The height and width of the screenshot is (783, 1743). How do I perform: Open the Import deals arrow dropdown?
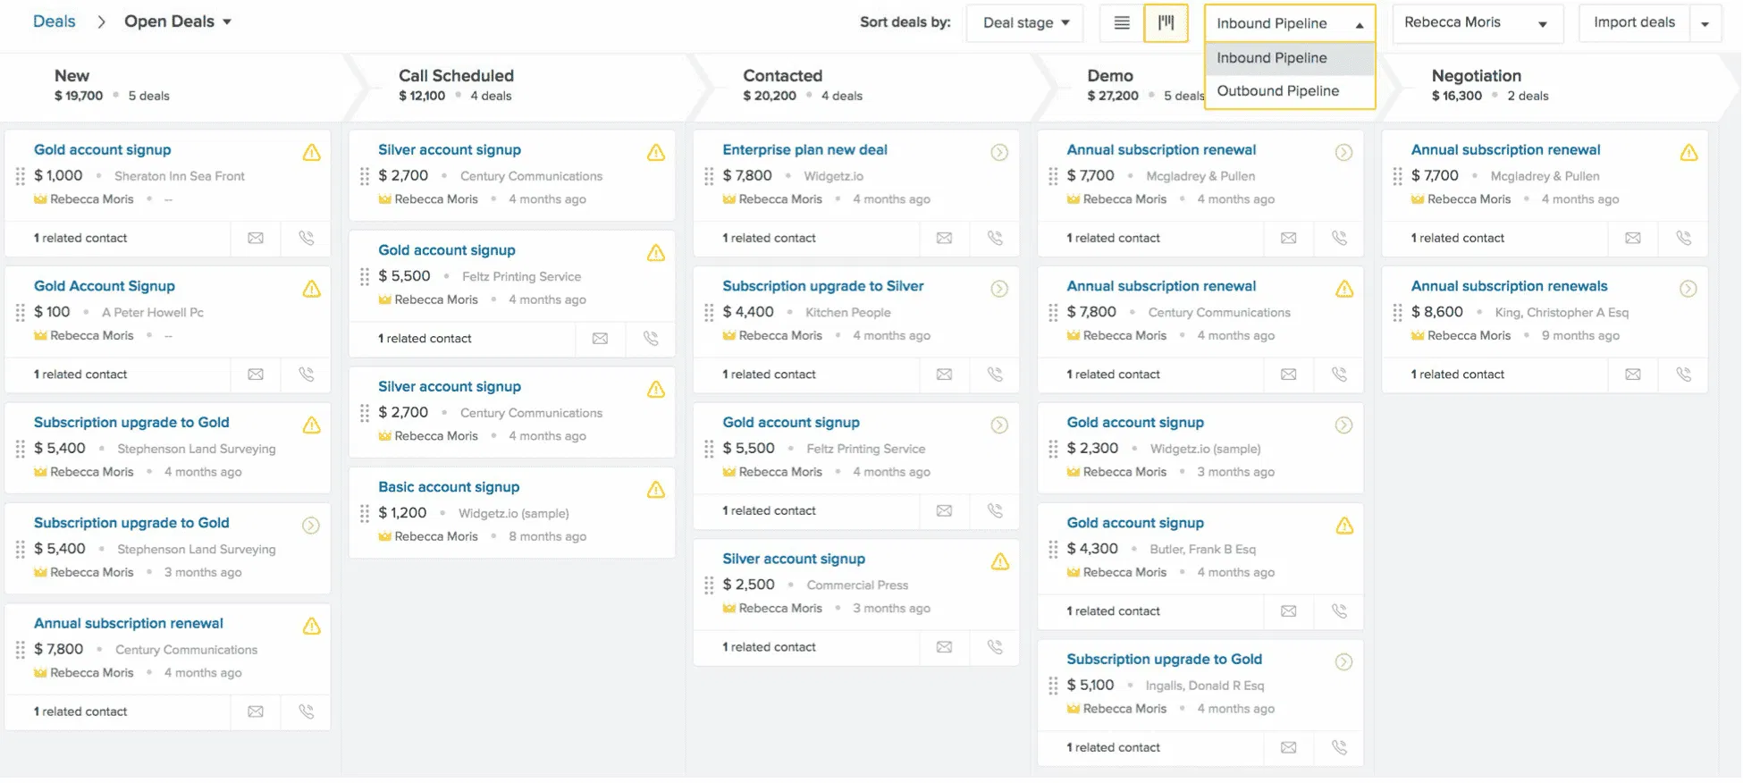pos(1705,24)
